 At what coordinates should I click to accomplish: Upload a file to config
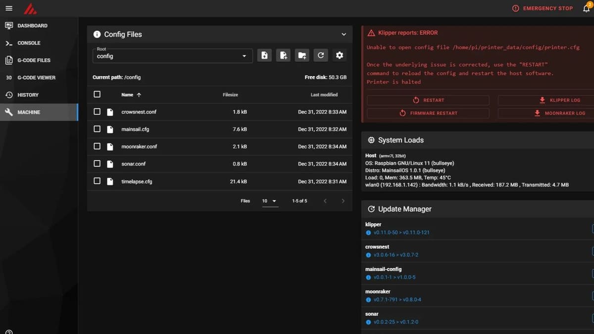coord(264,55)
